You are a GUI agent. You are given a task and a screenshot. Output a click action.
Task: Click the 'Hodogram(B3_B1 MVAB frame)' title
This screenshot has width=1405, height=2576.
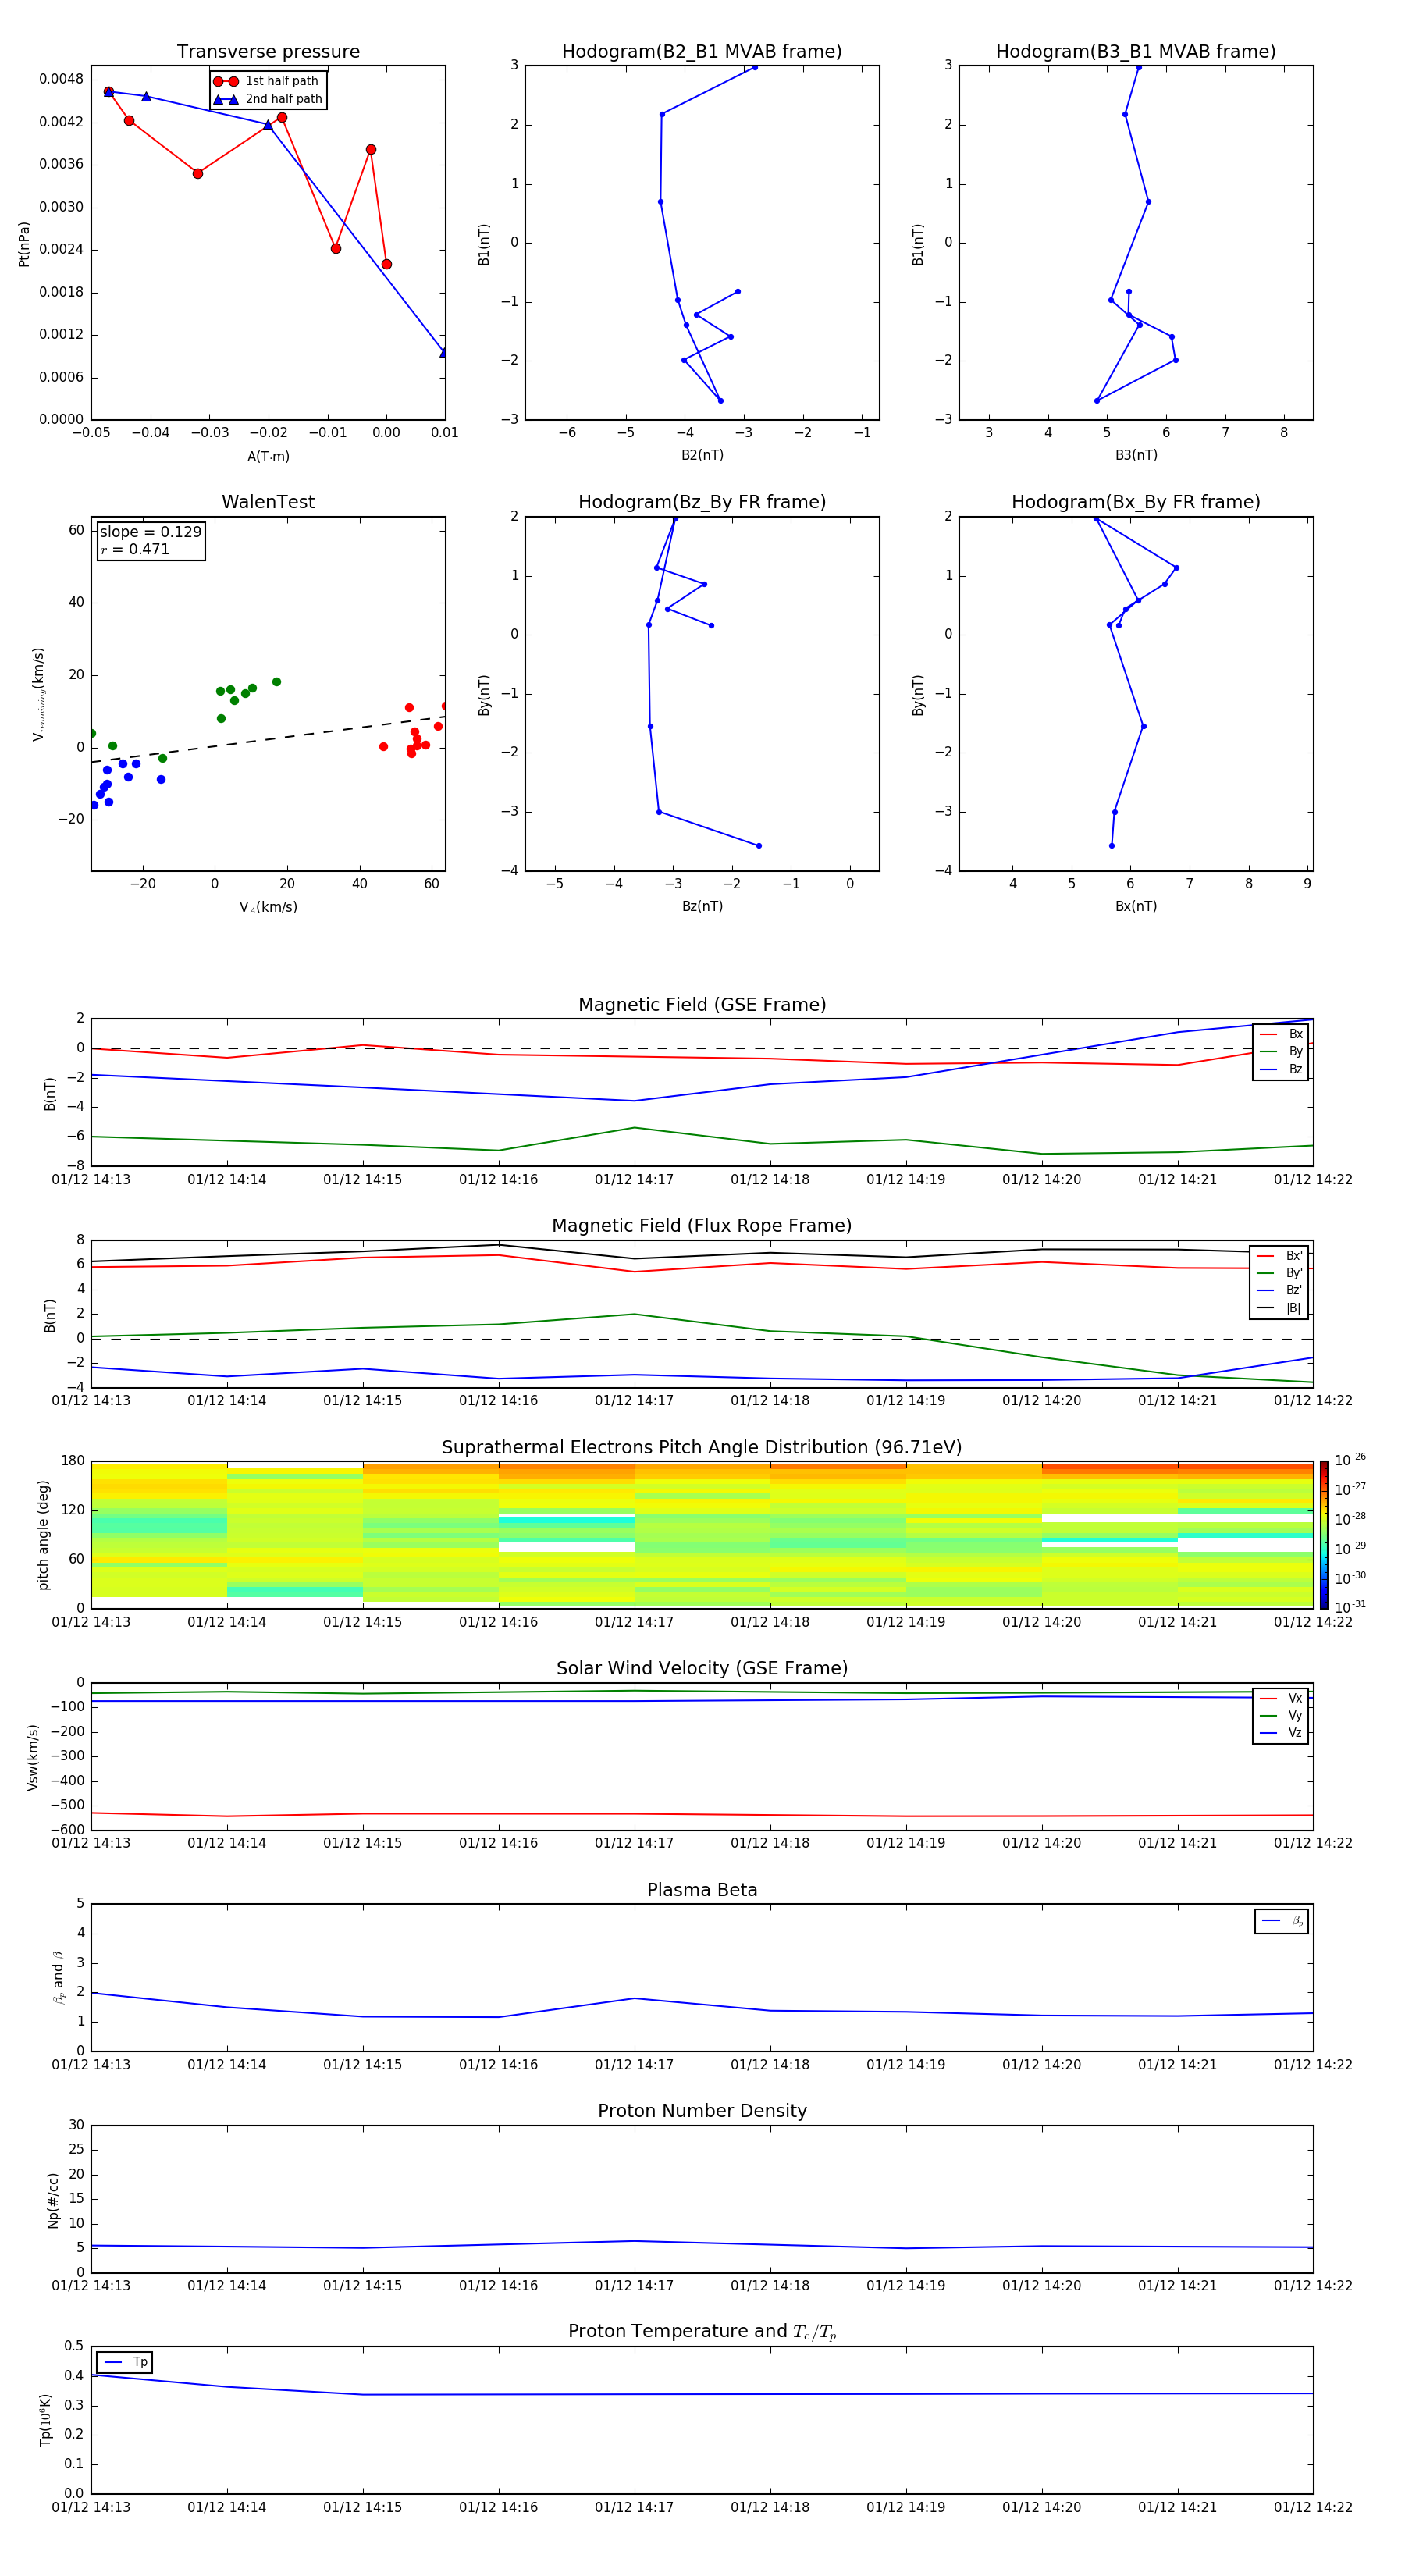click(x=1136, y=52)
